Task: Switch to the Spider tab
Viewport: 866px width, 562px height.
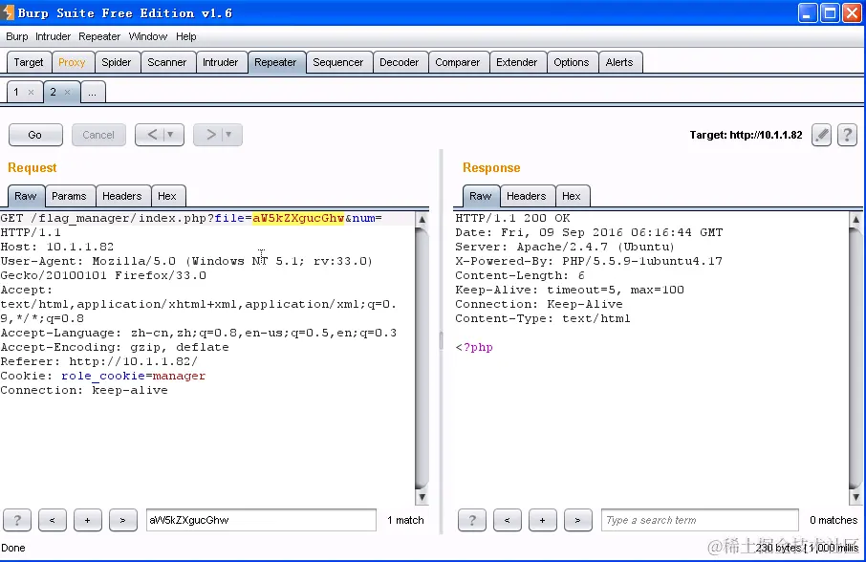Action: (117, 62)
